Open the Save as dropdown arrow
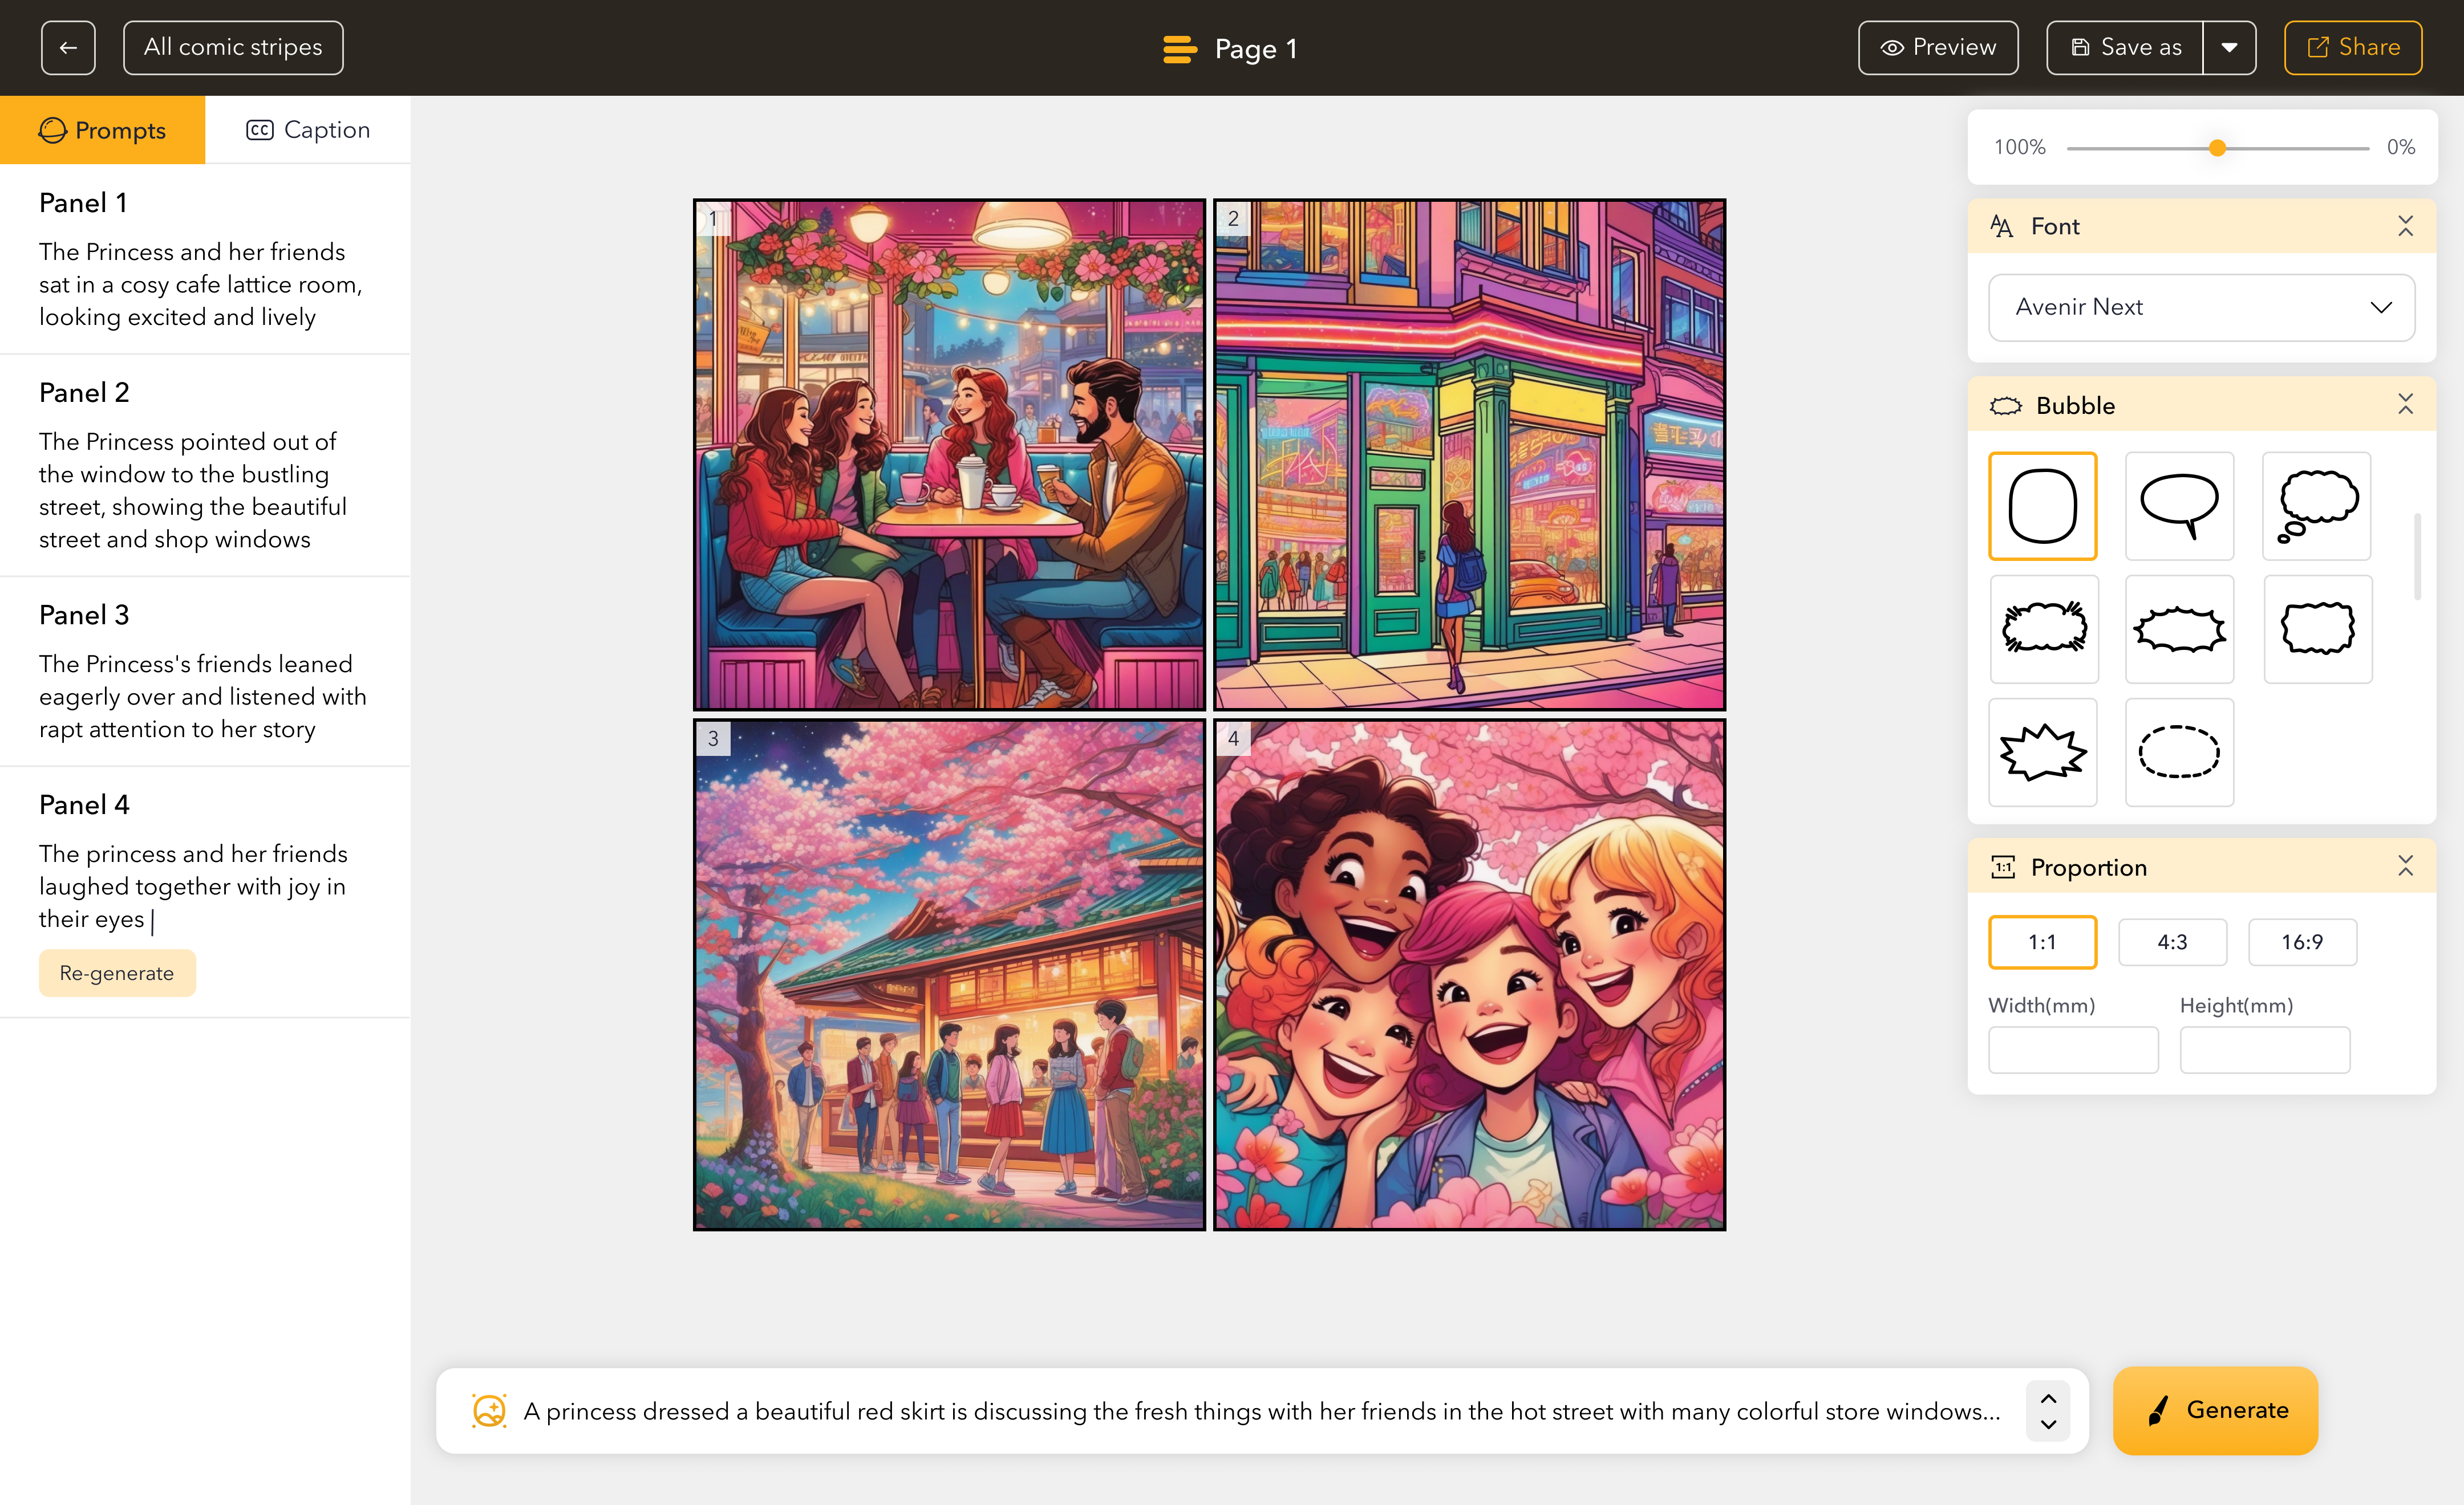 (2229, 48)
